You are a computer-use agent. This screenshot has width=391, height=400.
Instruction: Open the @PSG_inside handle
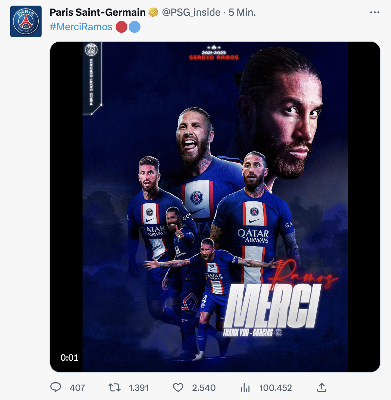tap(191, 12)
